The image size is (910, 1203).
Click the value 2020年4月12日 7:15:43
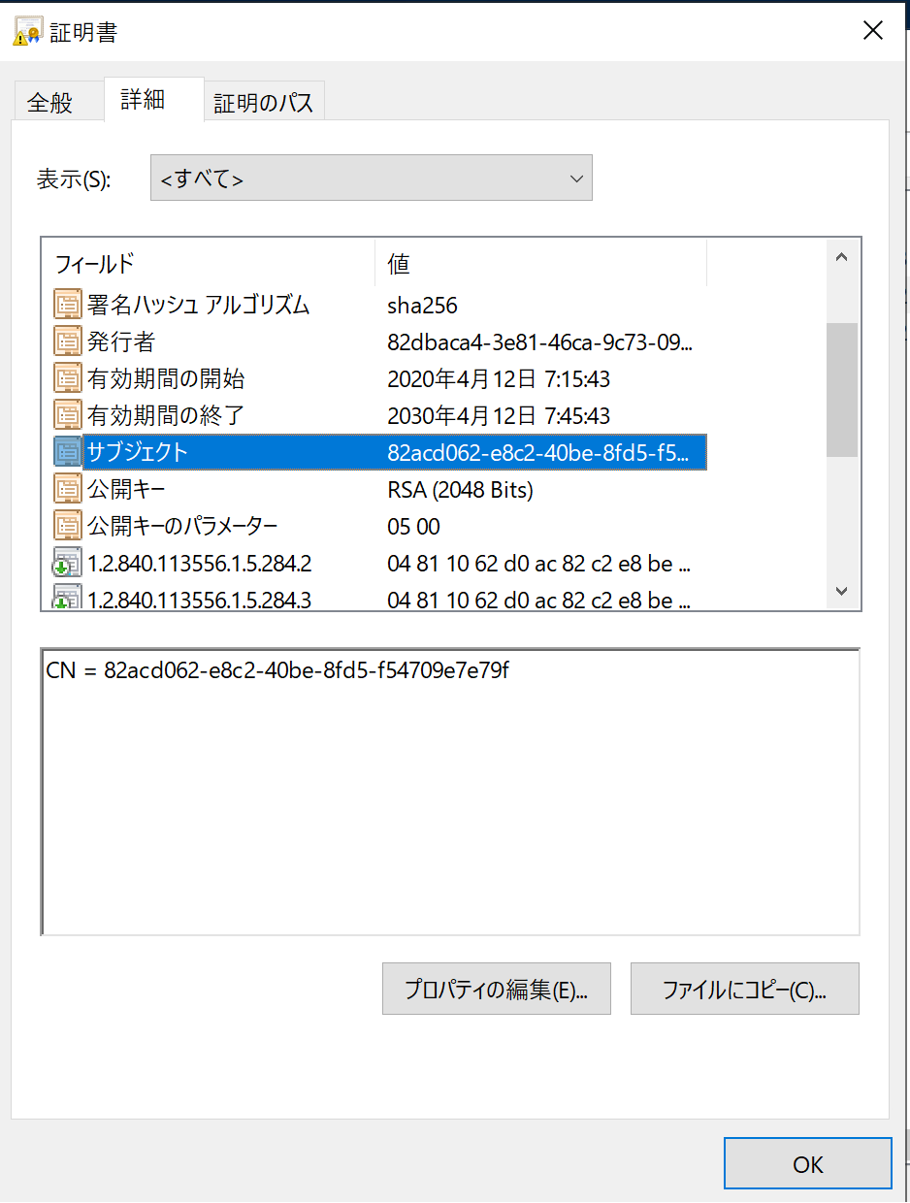click(x=499, y=379)
